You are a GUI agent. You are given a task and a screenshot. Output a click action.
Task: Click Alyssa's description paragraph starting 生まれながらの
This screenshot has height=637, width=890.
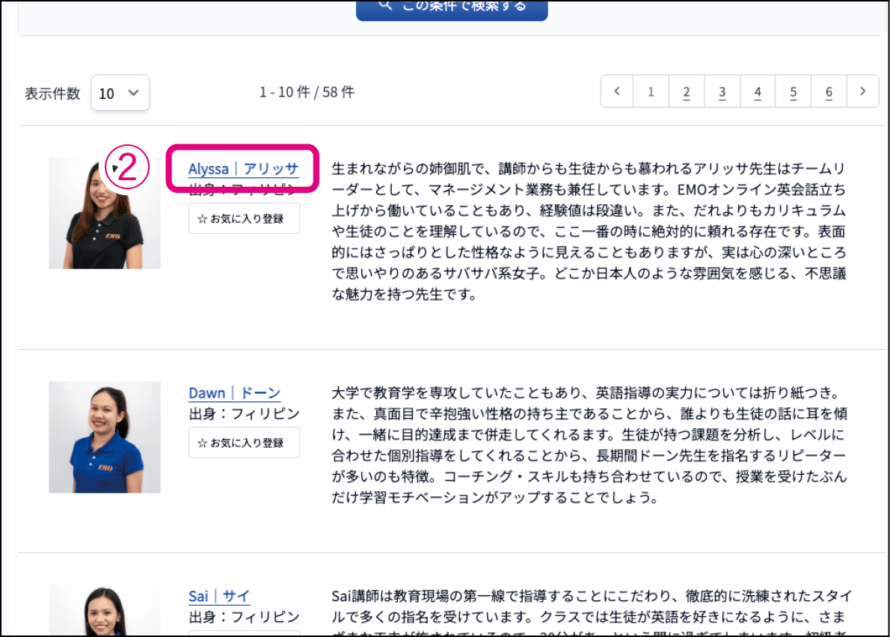click(589, 232)
